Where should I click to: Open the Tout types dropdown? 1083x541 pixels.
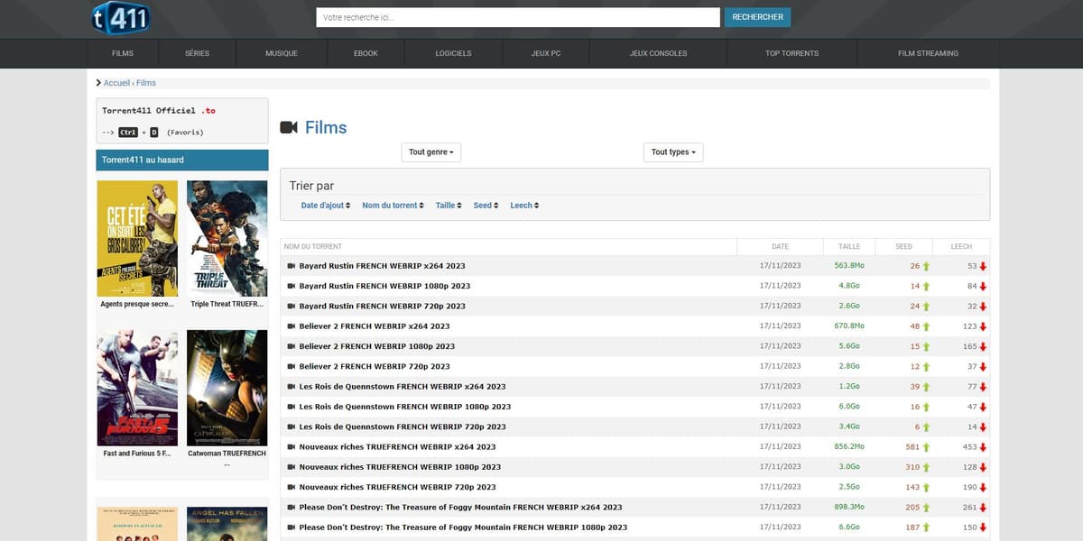[673, 152]
